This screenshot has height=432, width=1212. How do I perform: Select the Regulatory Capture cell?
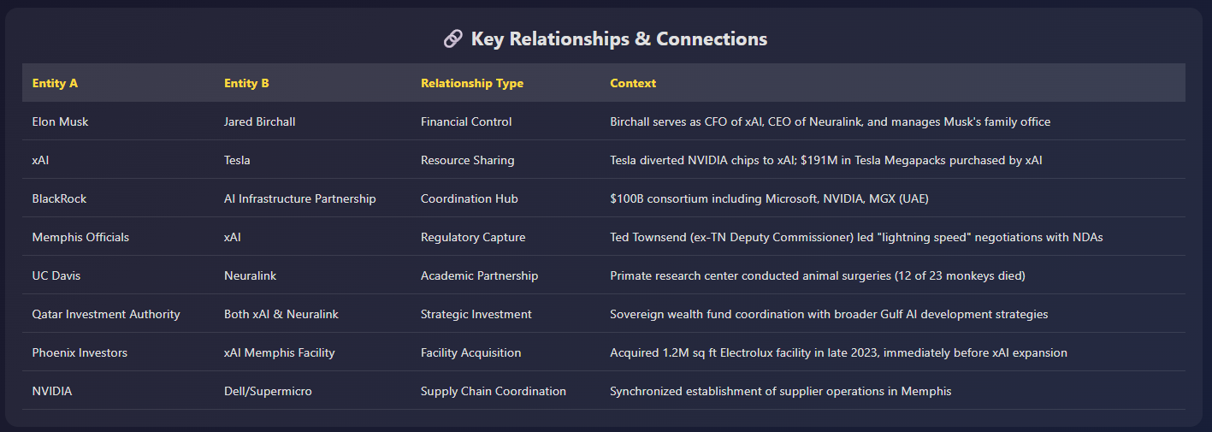473,237
